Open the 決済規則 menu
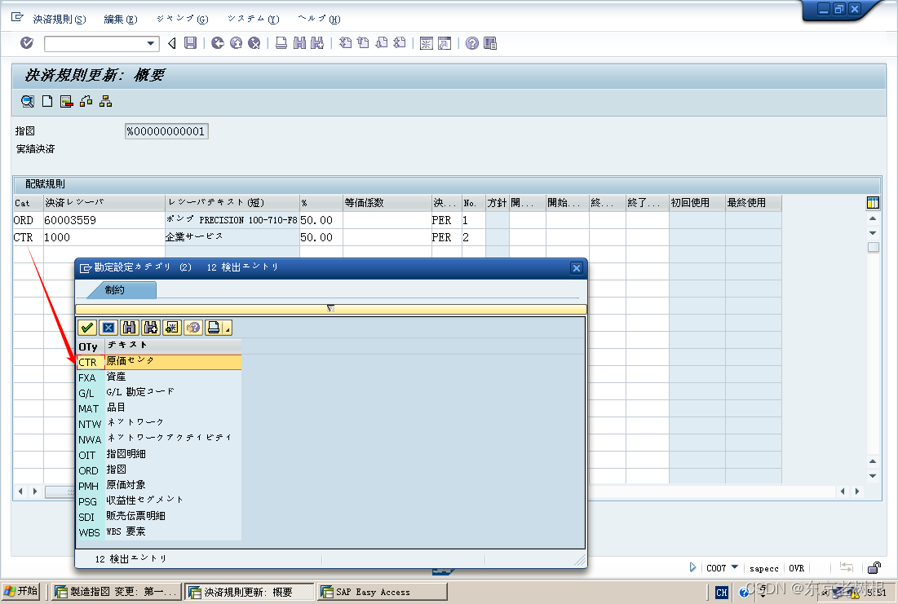This screenshot has width=898, height=604. 60,19
